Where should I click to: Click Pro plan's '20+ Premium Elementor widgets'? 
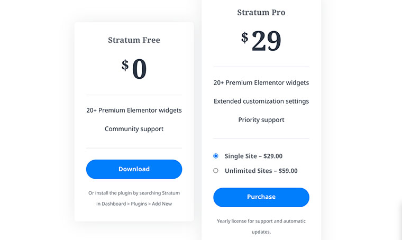261,82
